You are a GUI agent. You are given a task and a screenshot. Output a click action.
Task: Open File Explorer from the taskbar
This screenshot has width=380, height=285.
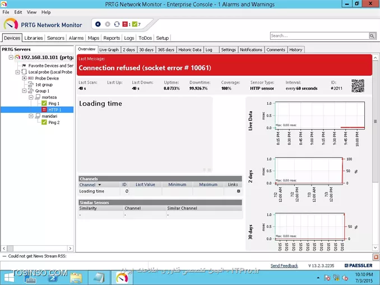[x=76, y=278]
